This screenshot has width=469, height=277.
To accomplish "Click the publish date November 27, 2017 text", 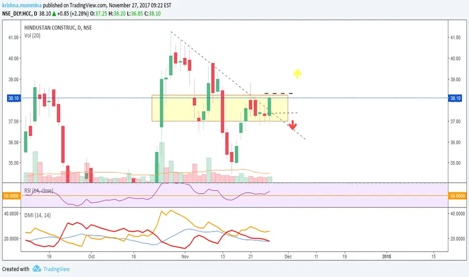I will [x=131, y=6].
